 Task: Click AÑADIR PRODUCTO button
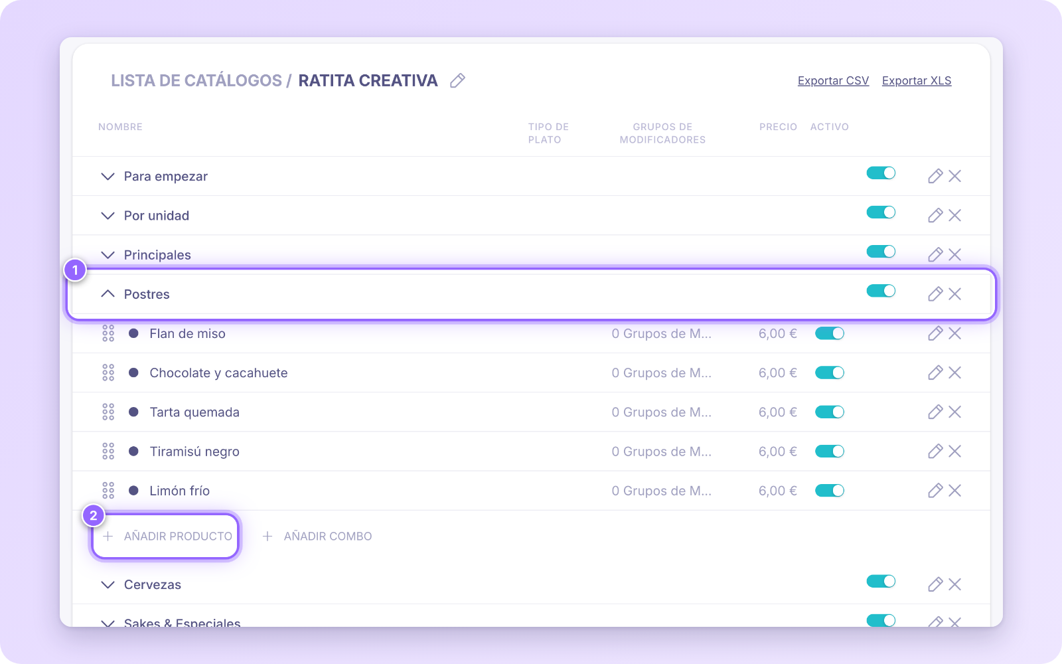pos(165,536)
